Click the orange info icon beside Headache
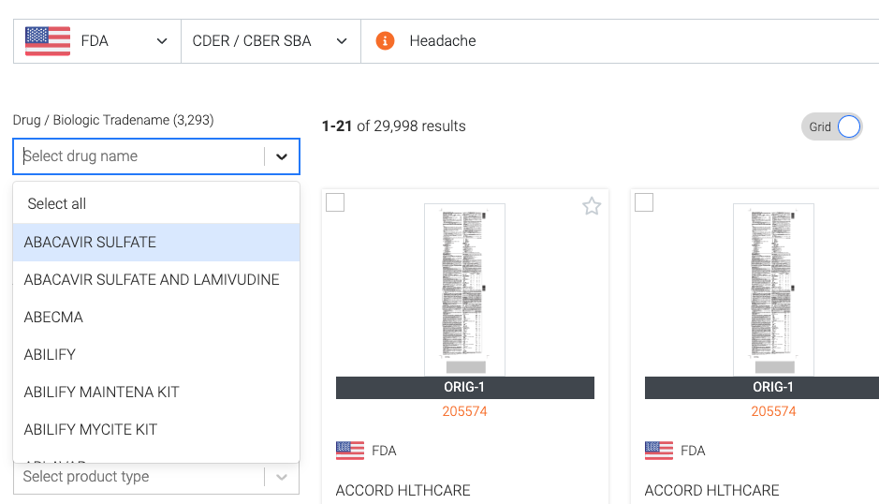The width and height of the screenshot is (879, 504). (385, 41)
